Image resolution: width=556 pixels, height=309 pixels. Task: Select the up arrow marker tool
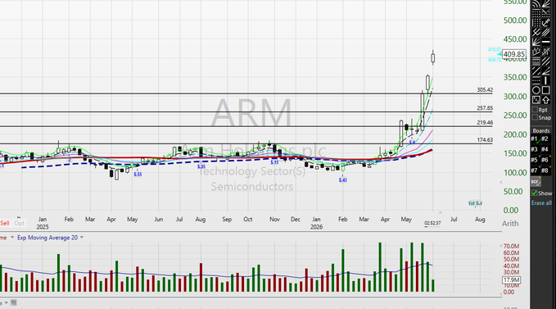tap(545, 100)
